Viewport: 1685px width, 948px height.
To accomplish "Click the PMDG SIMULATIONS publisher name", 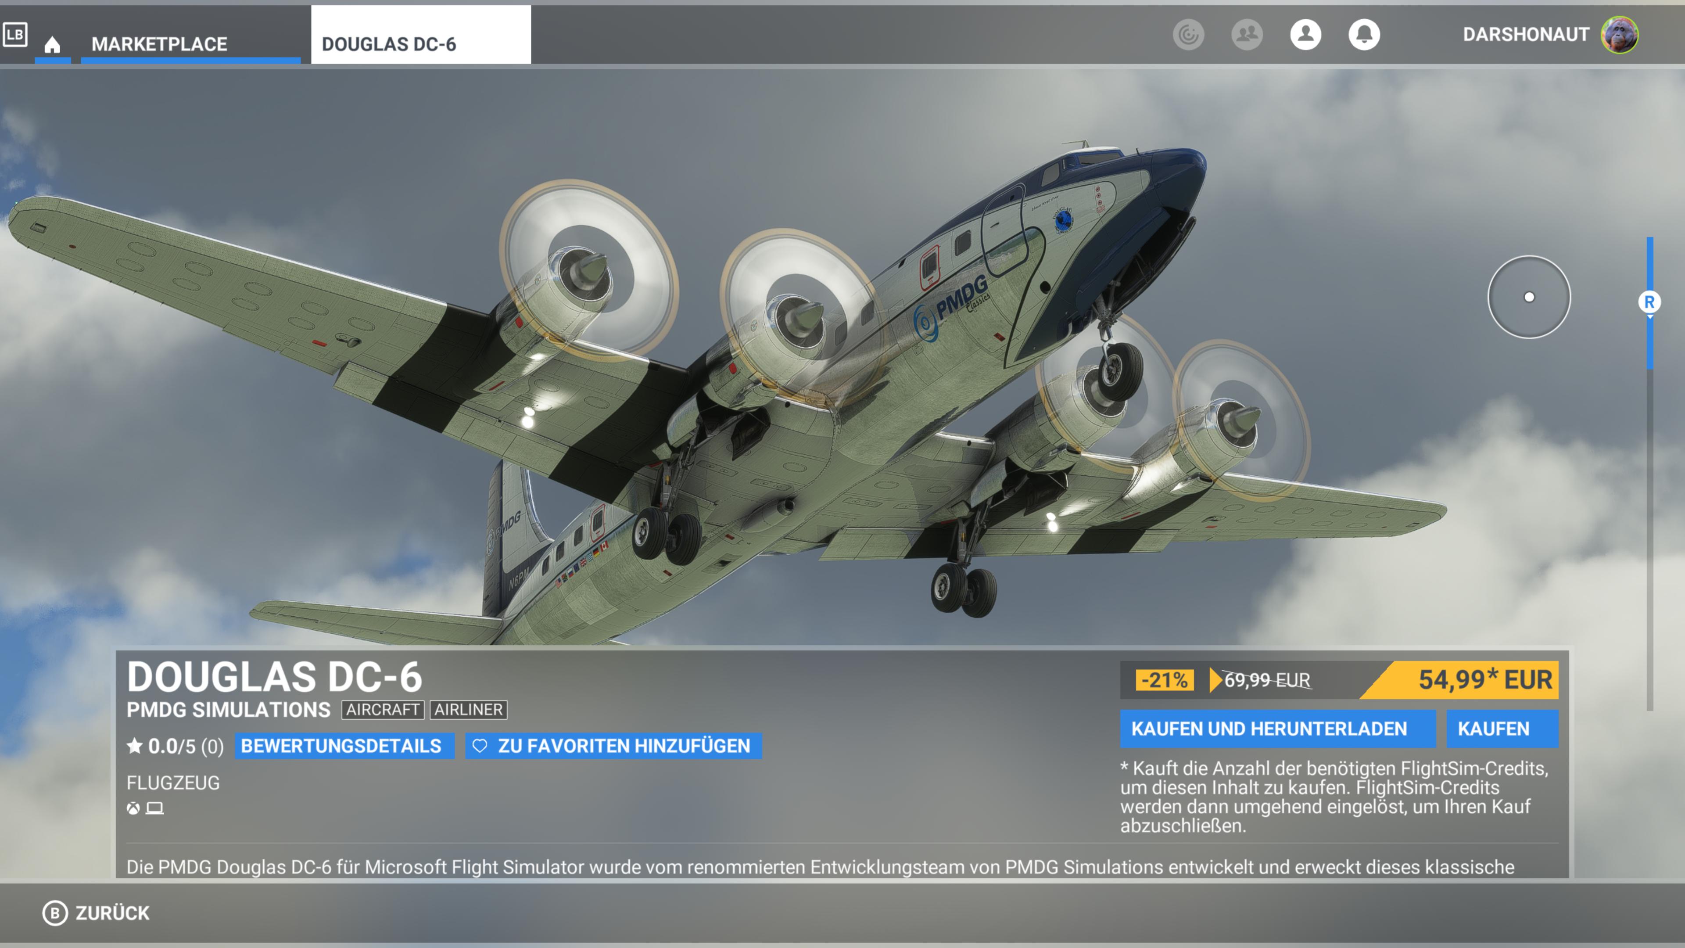I will 228,710.
